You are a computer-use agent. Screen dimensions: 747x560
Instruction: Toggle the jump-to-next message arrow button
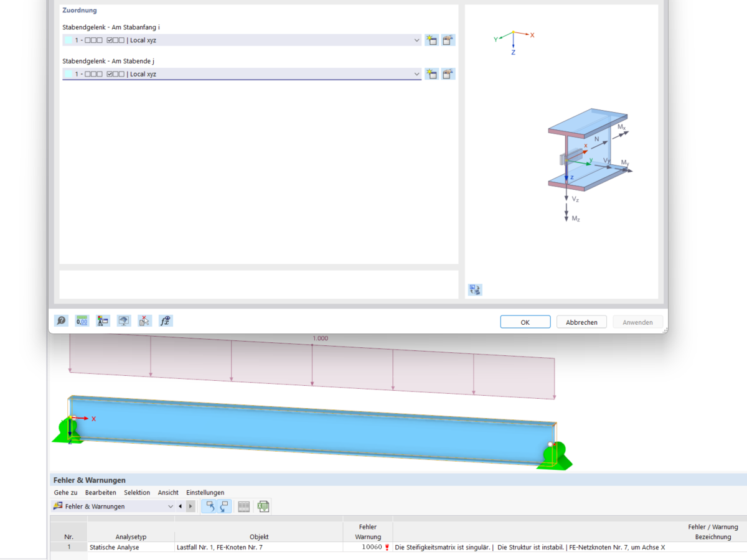coord(191,506)
